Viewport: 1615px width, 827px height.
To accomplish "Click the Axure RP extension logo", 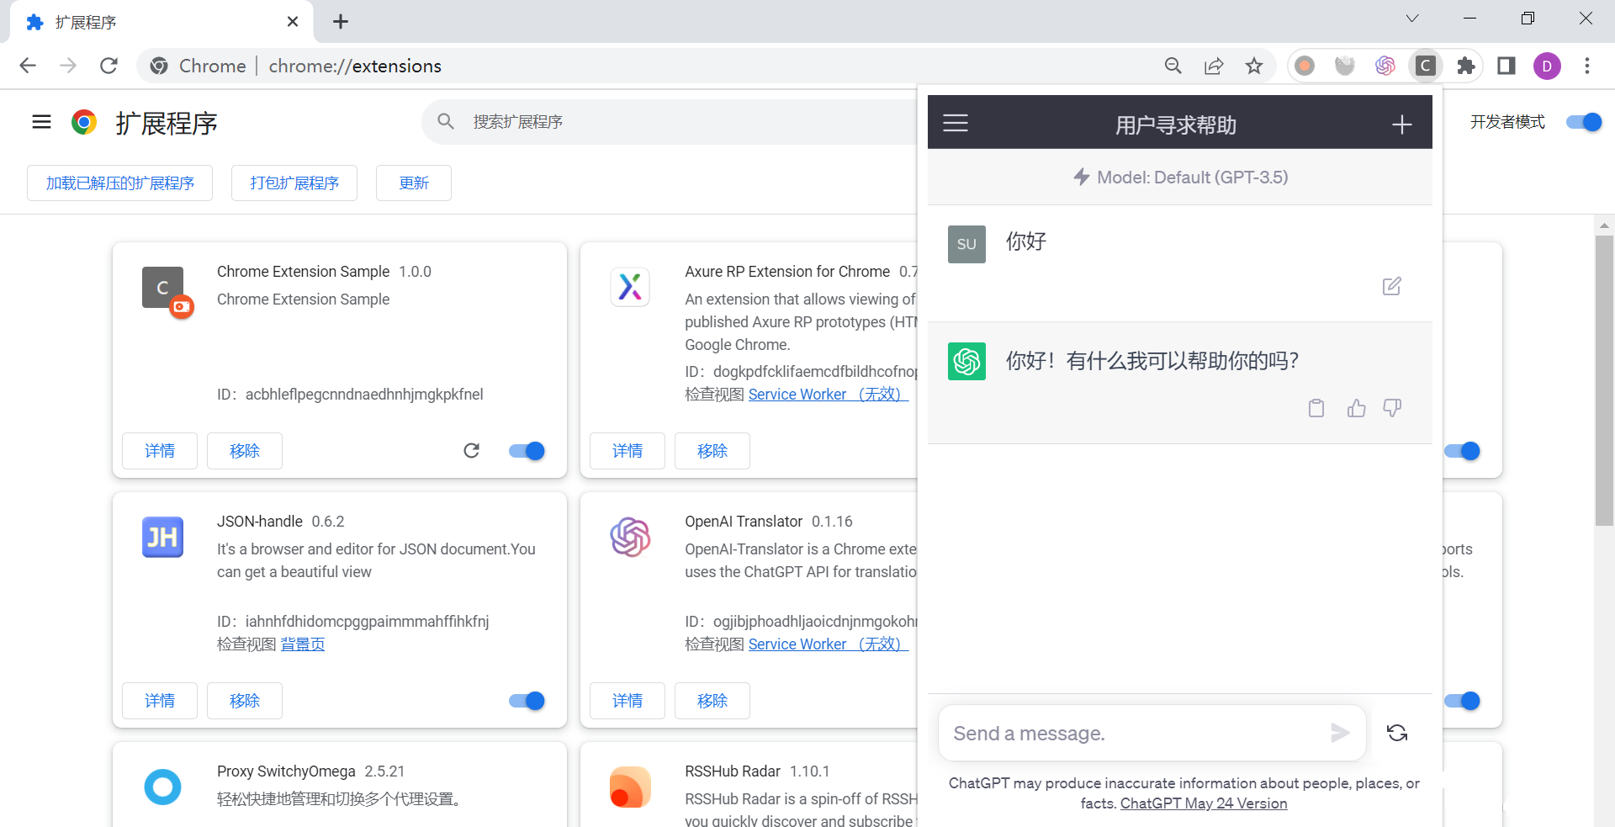I will (x=630, y=287).
